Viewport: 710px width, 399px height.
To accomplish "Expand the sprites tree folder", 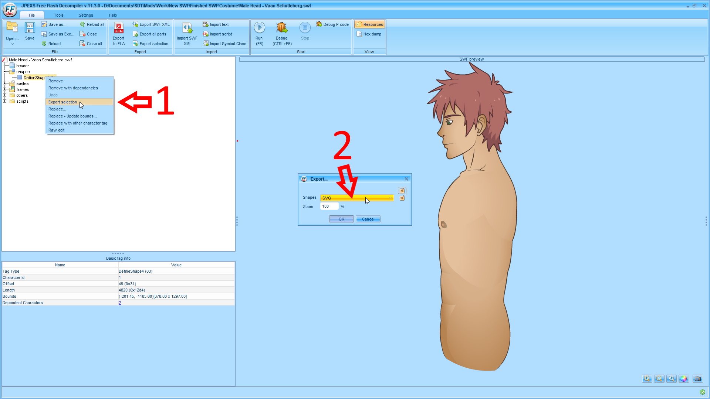I will coord(5,83).
